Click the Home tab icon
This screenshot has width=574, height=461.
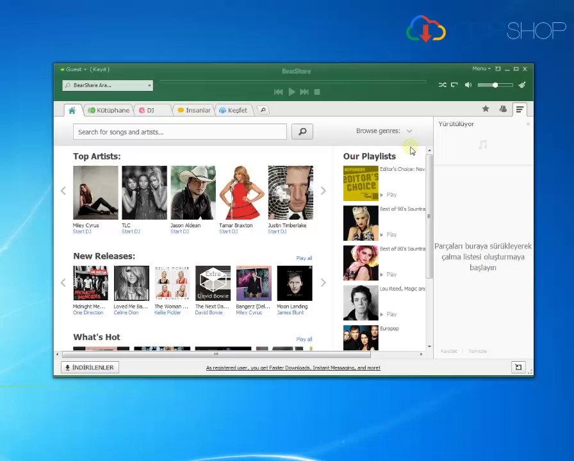tap(72, 110)
